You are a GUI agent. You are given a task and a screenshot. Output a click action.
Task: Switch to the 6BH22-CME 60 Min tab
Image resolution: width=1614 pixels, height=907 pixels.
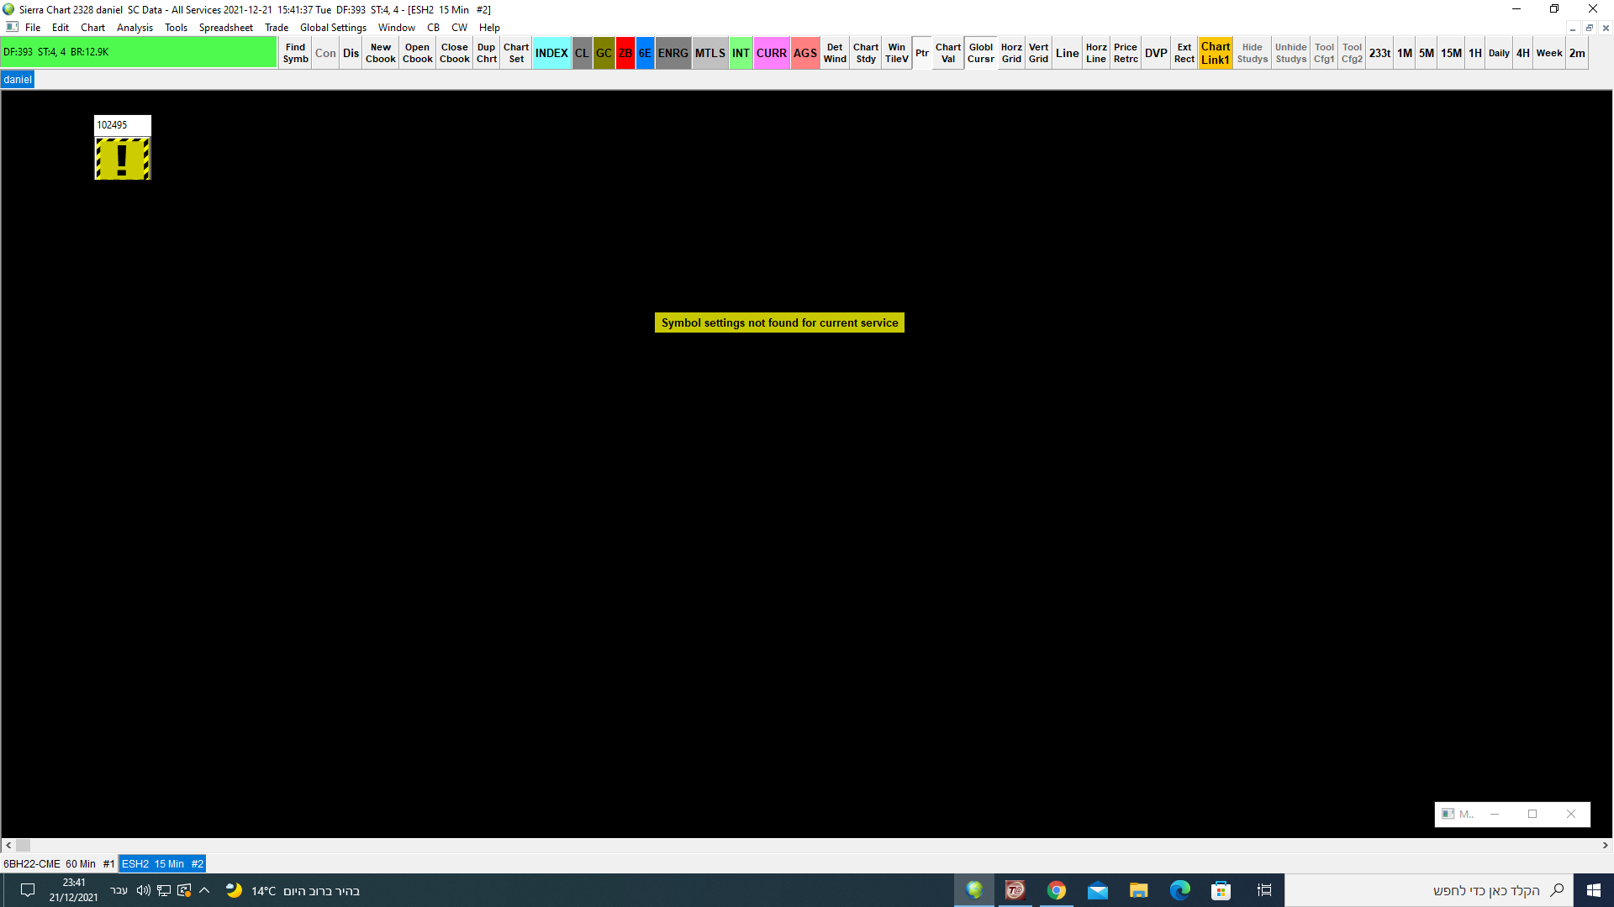click(59, 863)
